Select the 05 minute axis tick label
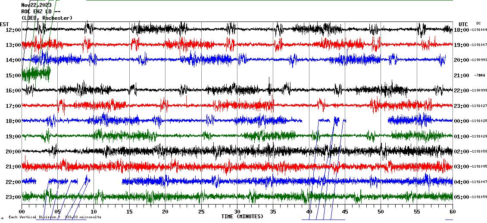 tap(58, 212)
